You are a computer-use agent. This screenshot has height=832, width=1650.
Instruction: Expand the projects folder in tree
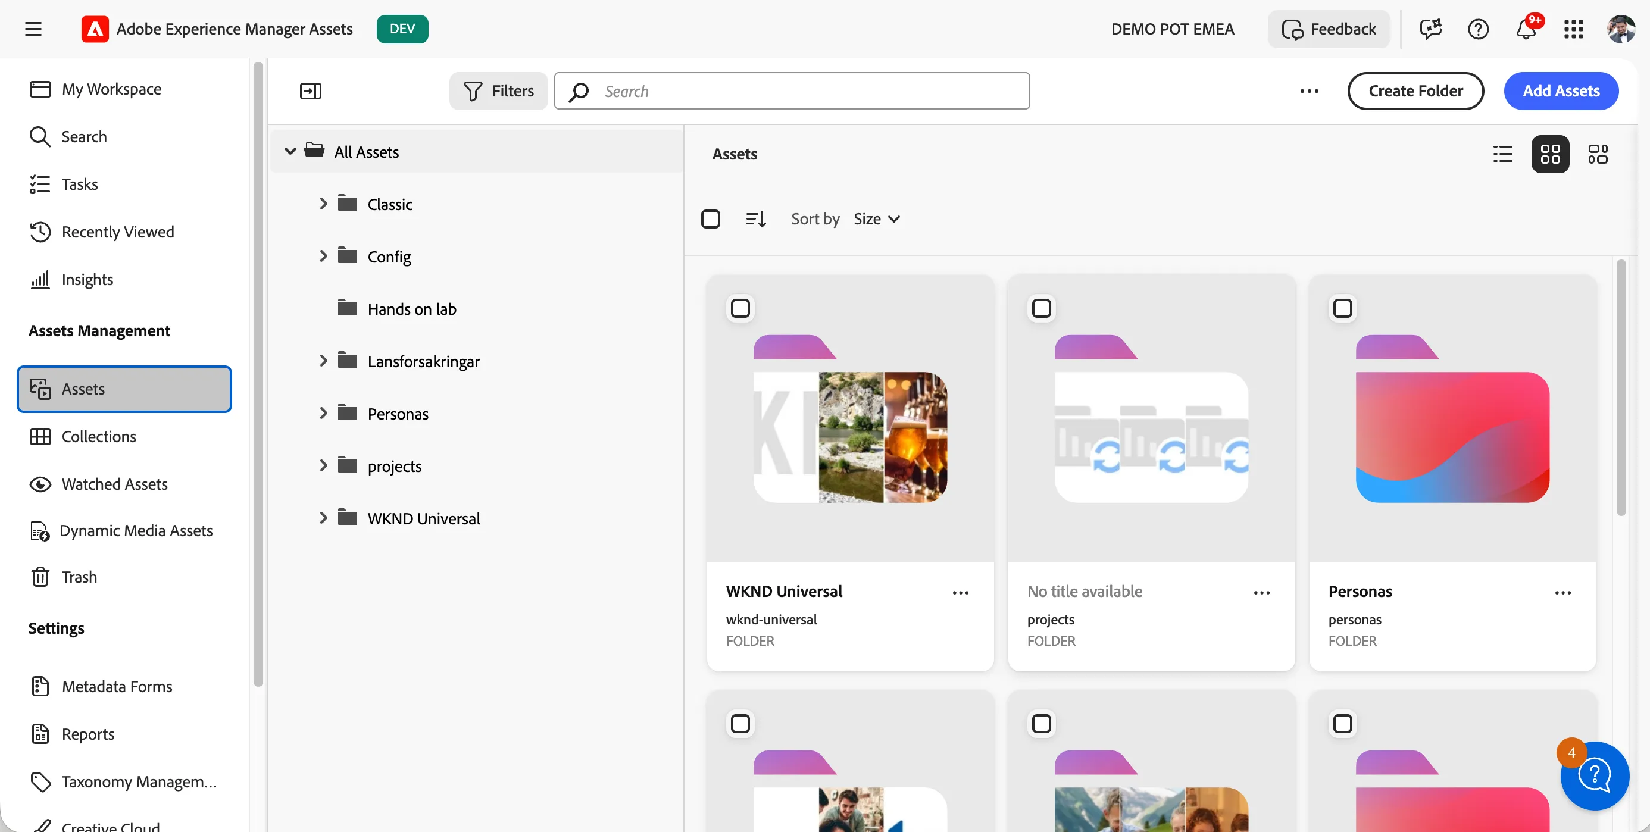coord(323,465)
